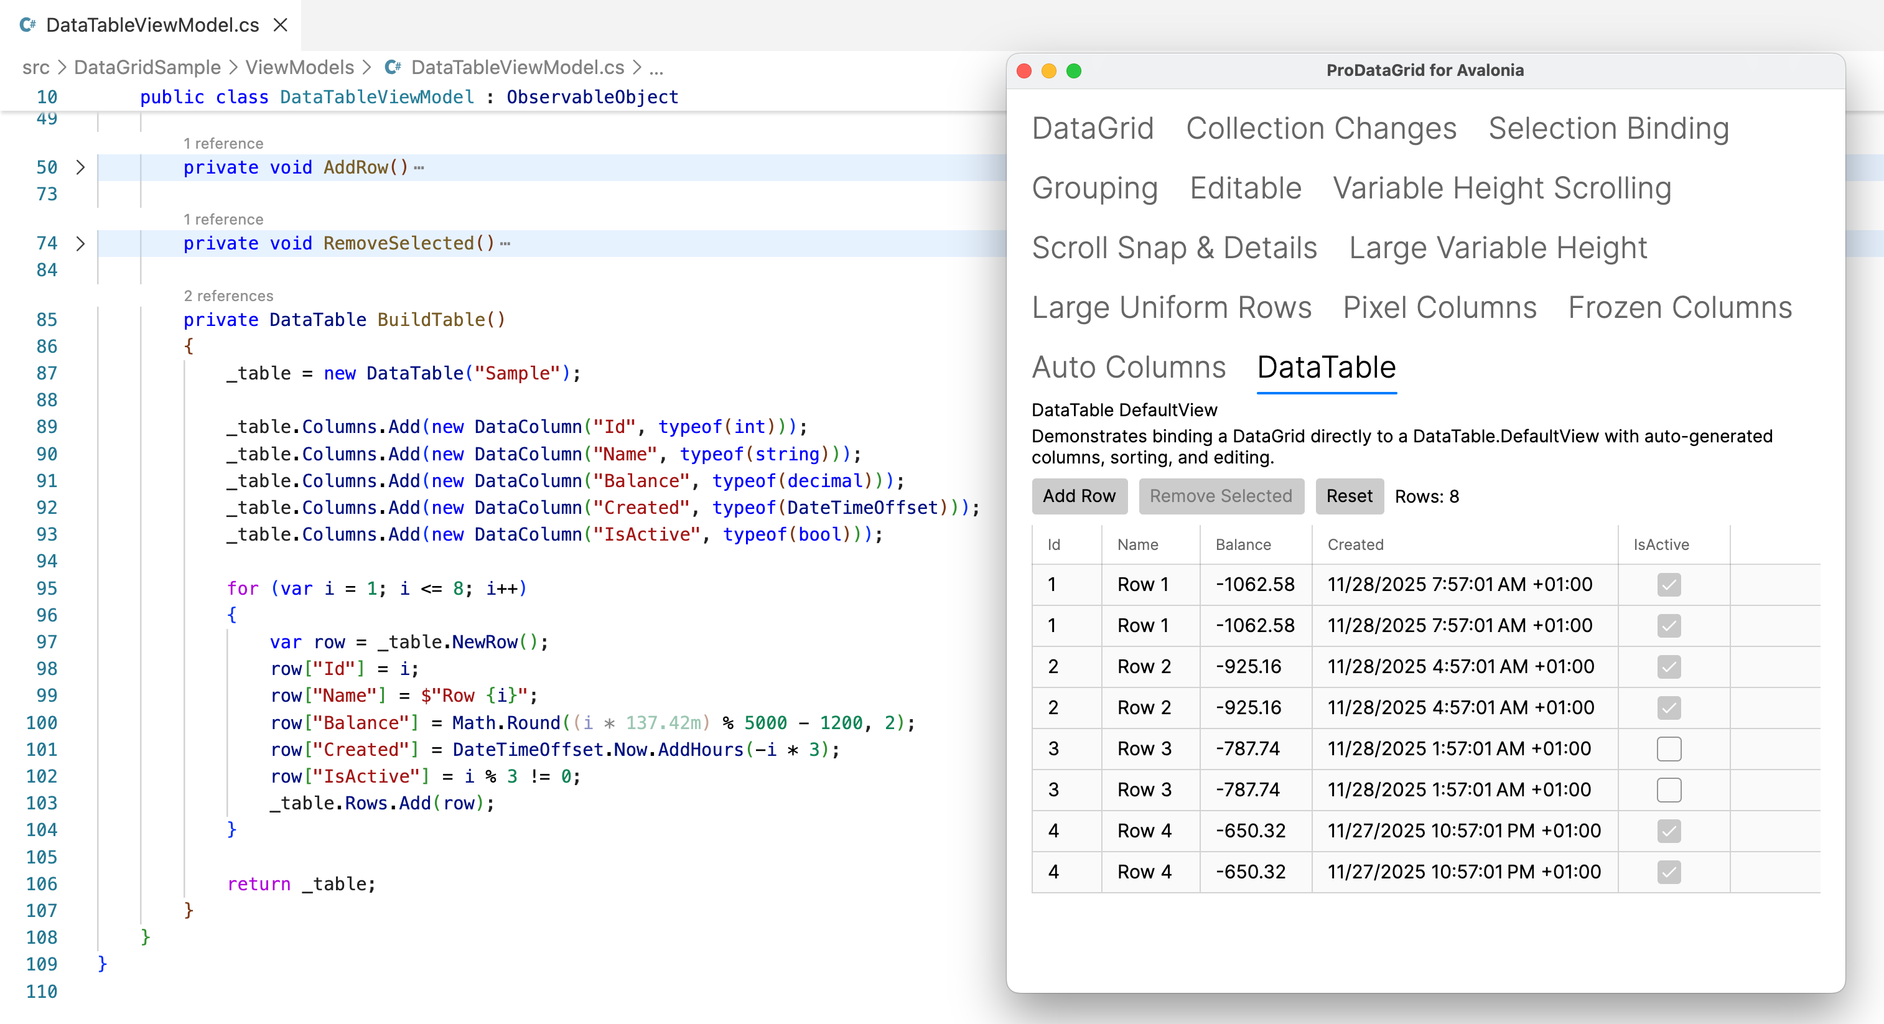Open the Frozen Columns tab
1884x1024 pixels.
pos(1679,307)
